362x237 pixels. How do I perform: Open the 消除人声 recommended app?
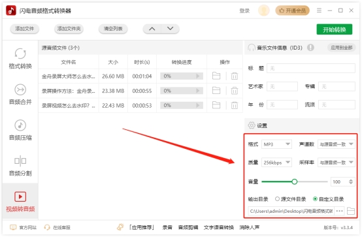click(250, 227)
